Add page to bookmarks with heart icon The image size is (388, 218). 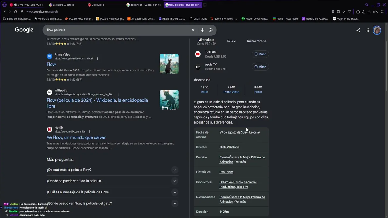pyautogui.click(x=350, y=12)
